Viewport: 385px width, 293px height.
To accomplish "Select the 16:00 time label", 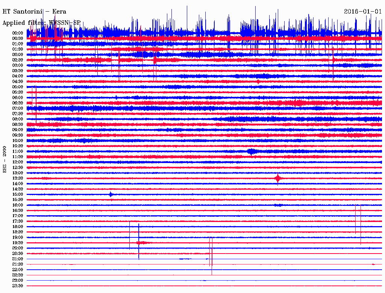I will click(18, 205).
